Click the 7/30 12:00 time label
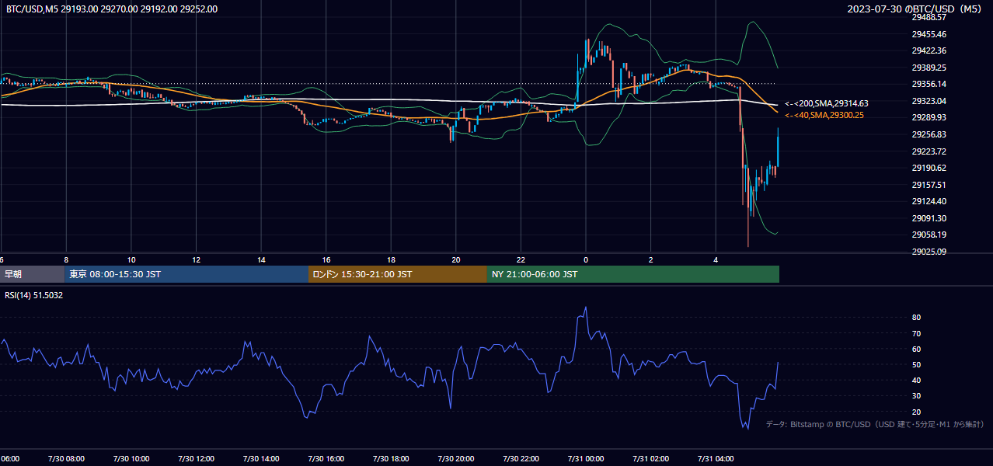This screenshot has height=466, width=993. pos(196,459)
